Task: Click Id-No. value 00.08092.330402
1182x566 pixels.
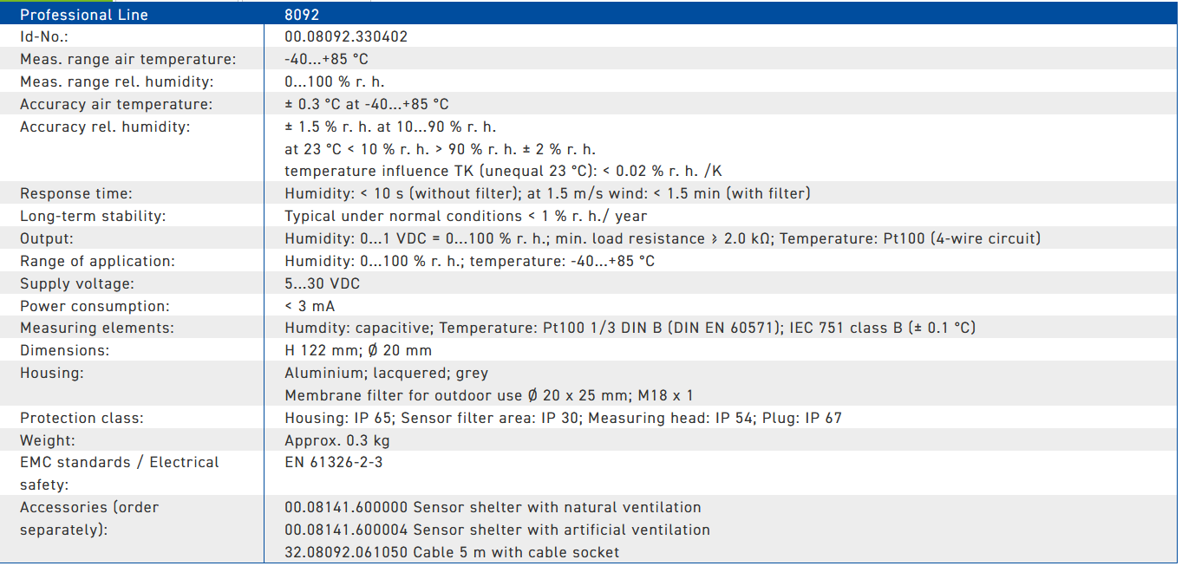Action: (x=346, y=37)
